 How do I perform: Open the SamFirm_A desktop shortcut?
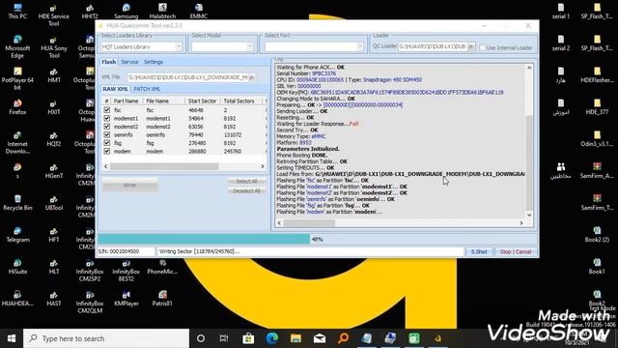[597, 171]
